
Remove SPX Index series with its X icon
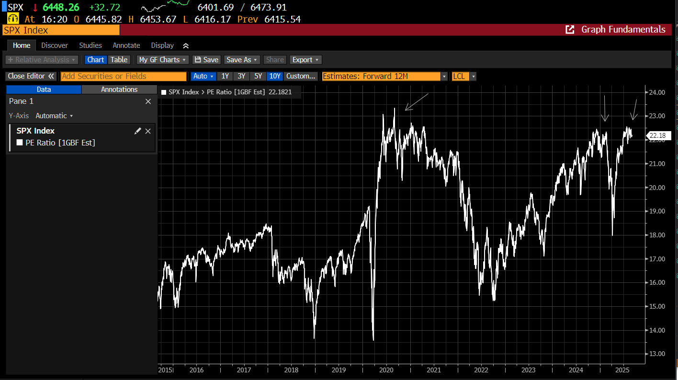coord(148,131)
